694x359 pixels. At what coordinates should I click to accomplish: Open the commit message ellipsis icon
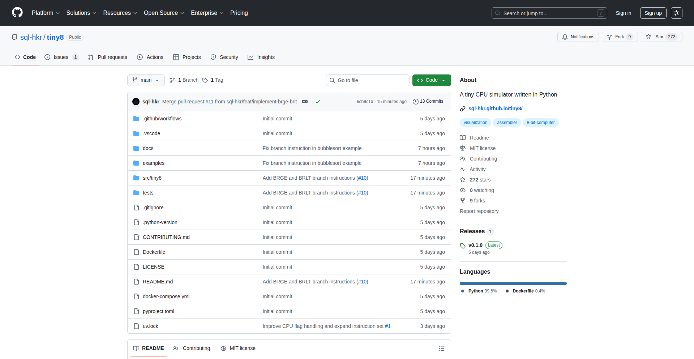click(x=305, y=102)
